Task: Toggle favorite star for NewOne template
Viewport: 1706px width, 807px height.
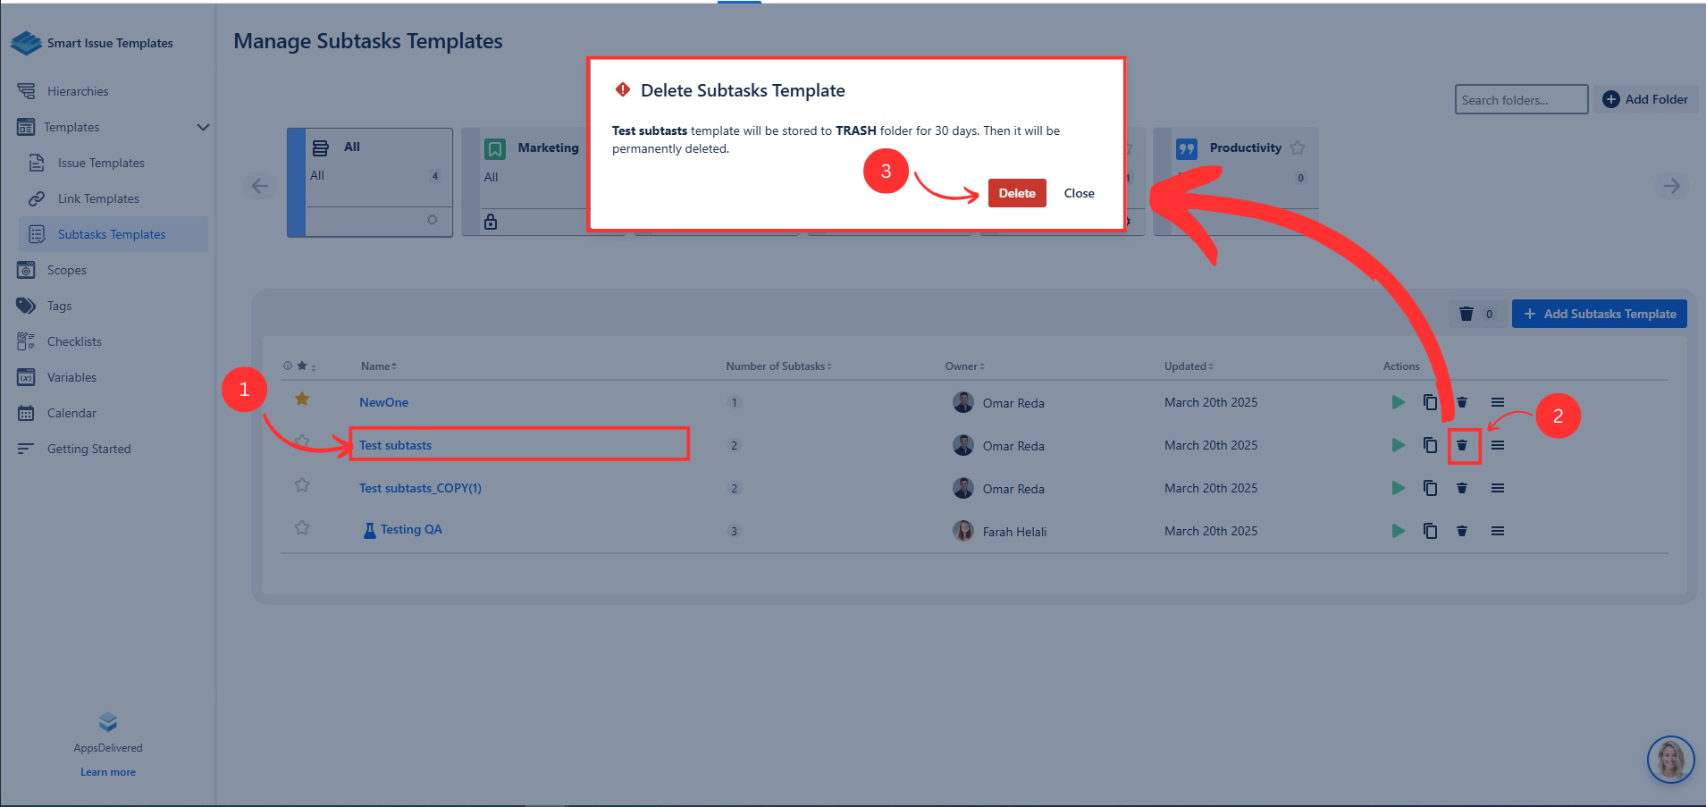Action: (302, 399)
